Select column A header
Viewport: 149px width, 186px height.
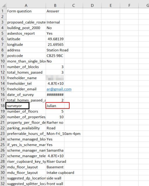[26, 6]
